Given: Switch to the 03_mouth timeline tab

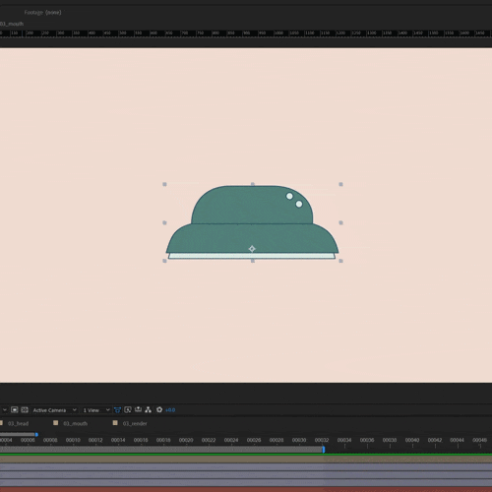Looking at the screenshot, I should tap(76, 423).
